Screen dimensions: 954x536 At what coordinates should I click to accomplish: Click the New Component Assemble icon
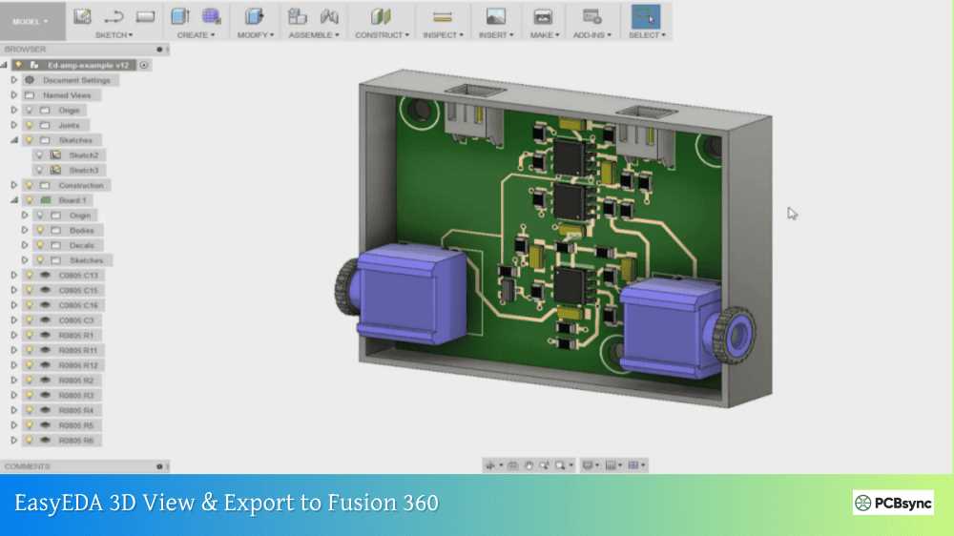pos(297,16)
